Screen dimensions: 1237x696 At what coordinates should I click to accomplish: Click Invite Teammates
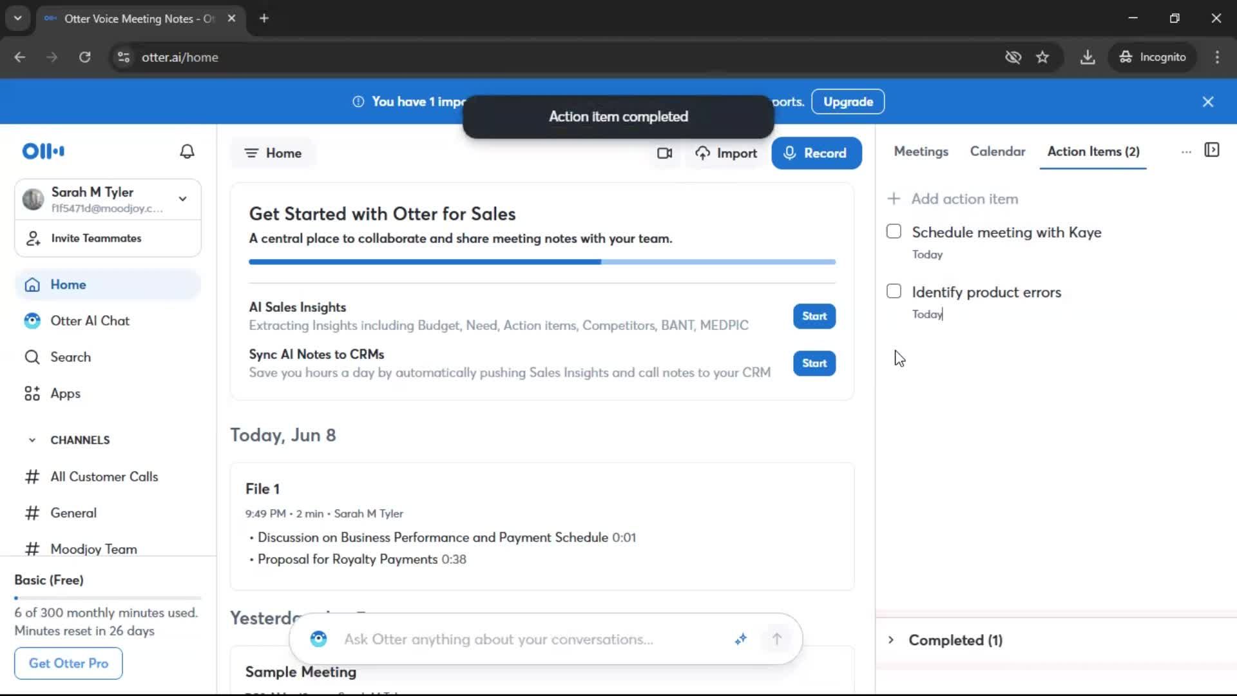pos(108,238)
